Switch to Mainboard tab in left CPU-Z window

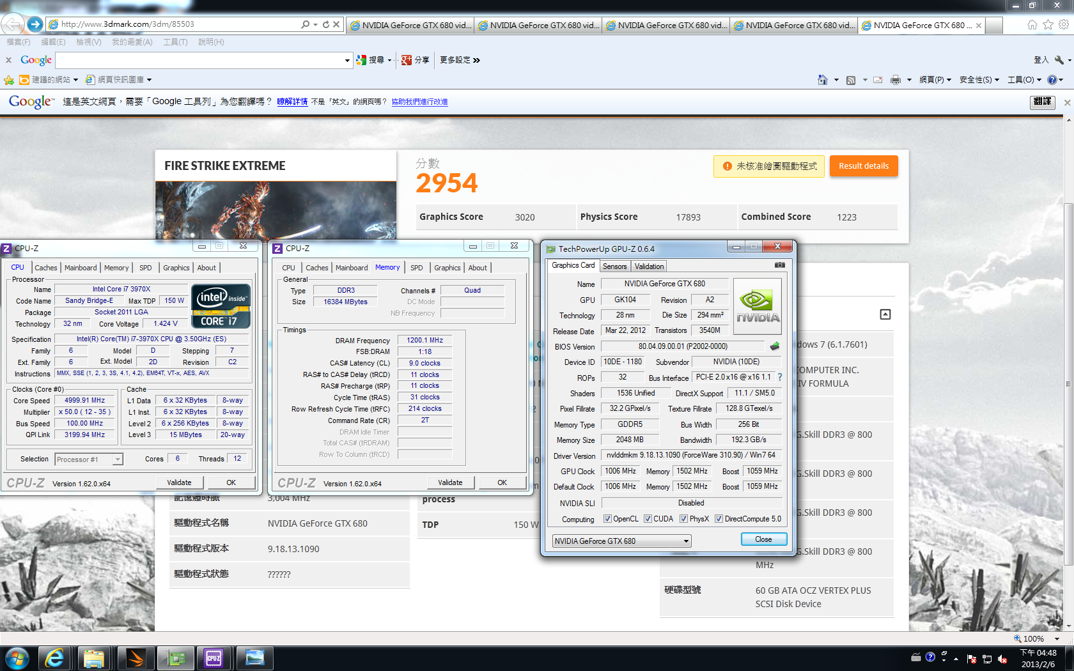click(81, 268)
